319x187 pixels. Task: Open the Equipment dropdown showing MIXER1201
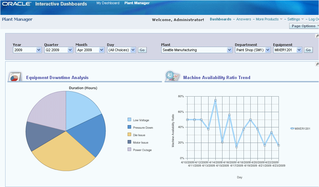click(x=287, y=50)
